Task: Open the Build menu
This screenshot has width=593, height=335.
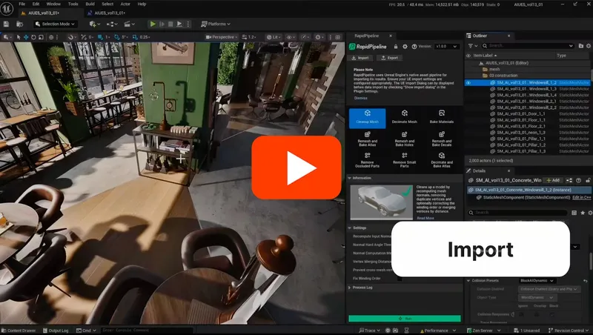Action: coord(90,4)
